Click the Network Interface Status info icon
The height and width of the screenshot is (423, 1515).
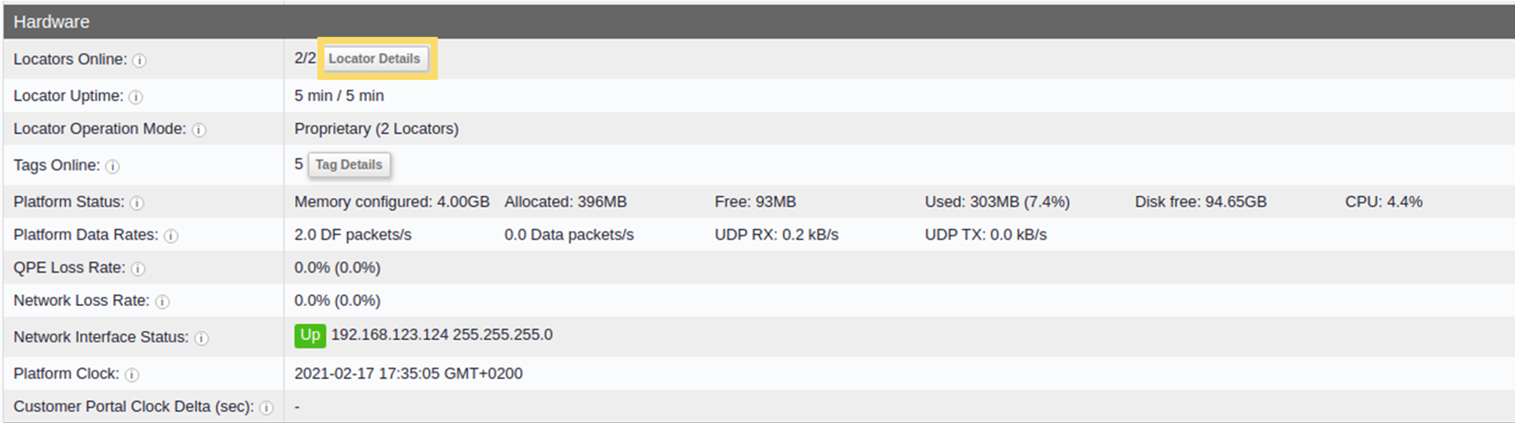[x=201, y=339]
